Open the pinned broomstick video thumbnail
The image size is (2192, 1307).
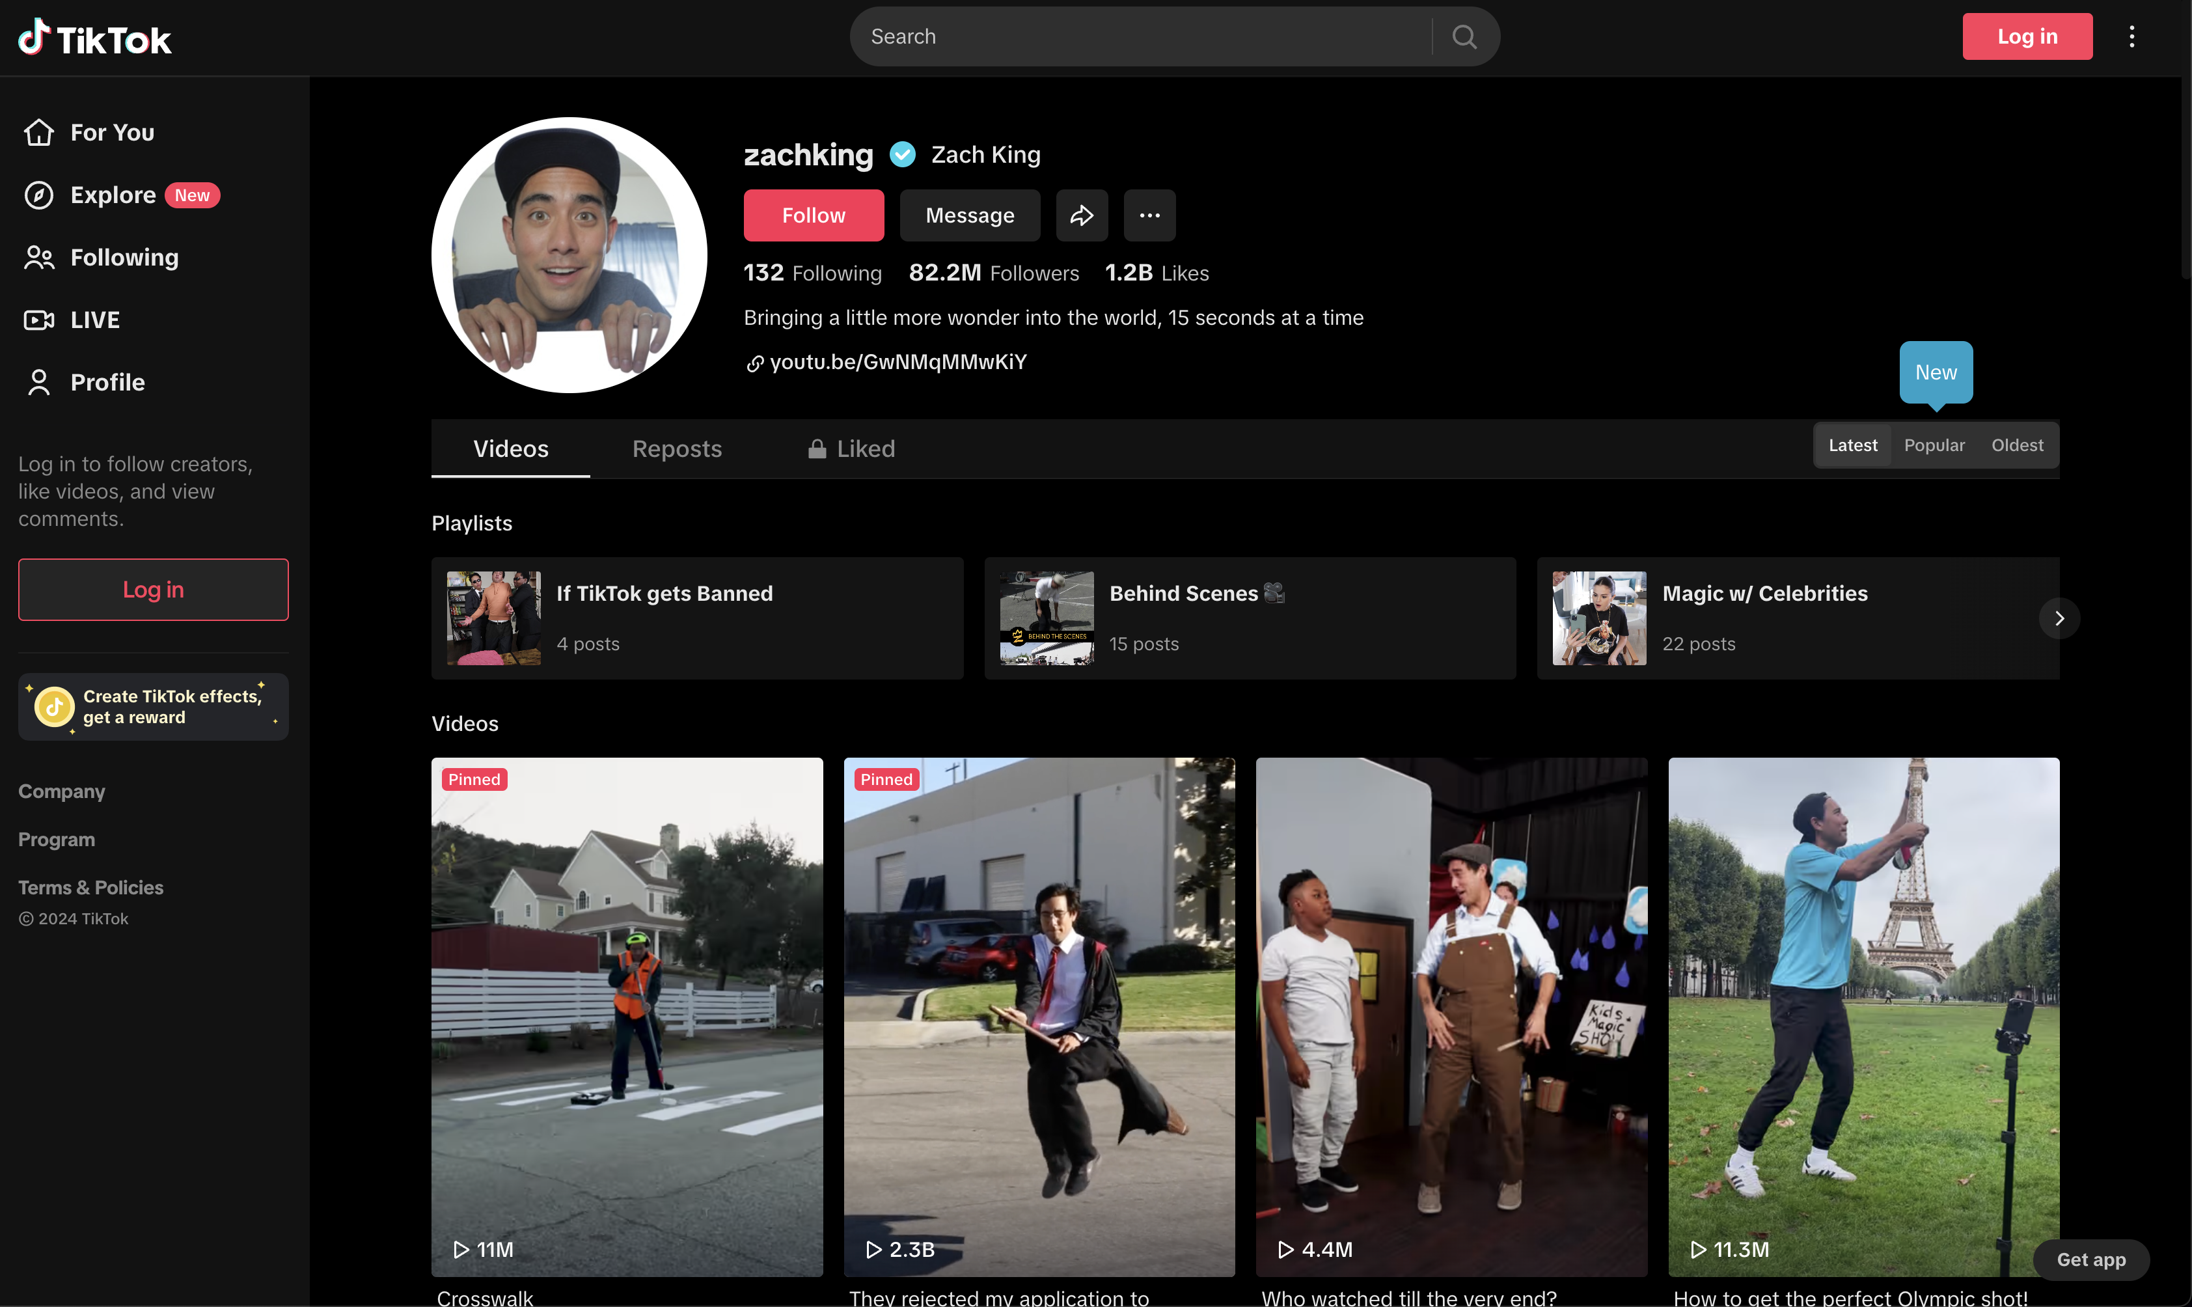(x=1039, y=1017)
